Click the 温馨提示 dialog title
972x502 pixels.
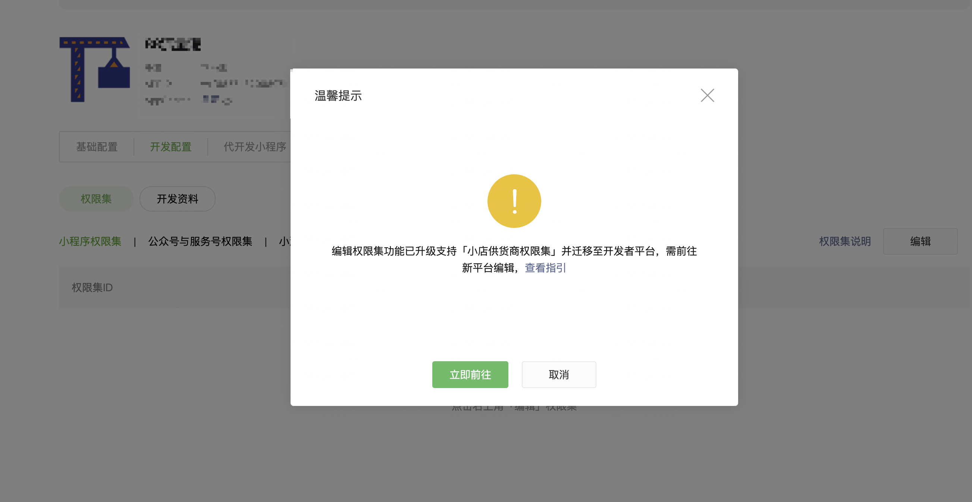338,96
